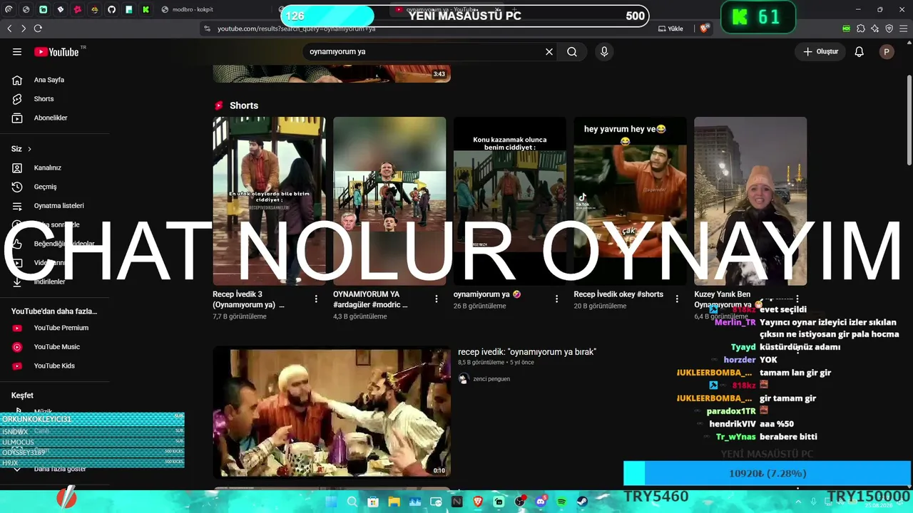The height and width of the screenshot is (513, 913).
Task: Click the Oluştur create button
Action: pos(820,52)
